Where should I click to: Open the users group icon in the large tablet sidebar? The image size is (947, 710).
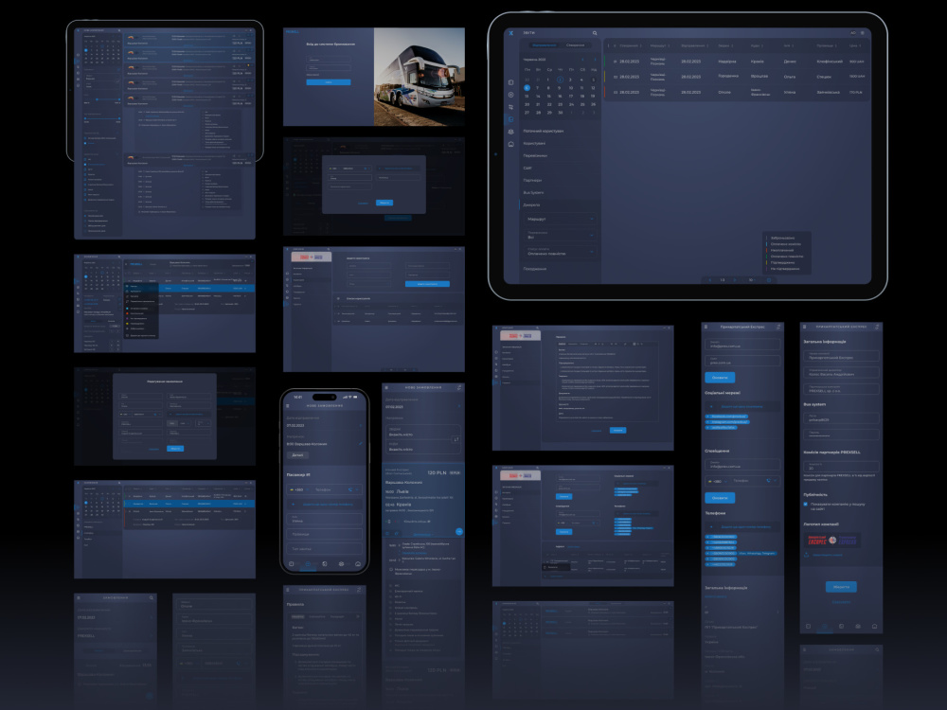(x=511, y=132)
